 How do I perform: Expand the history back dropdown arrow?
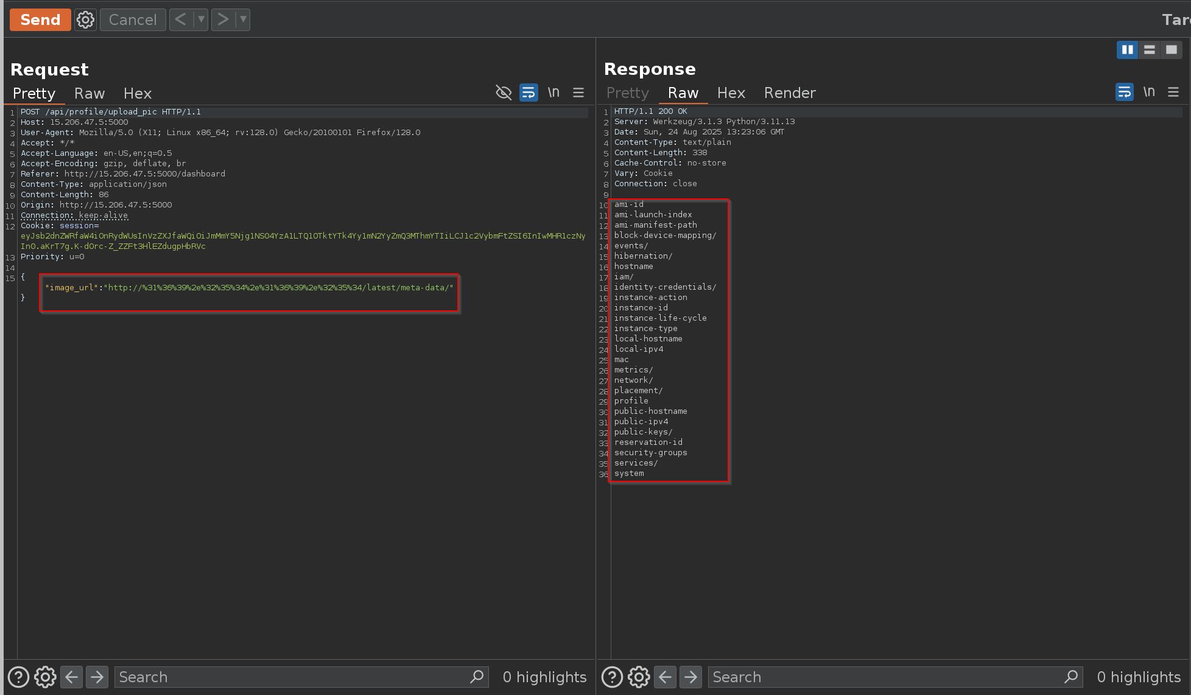201,19
